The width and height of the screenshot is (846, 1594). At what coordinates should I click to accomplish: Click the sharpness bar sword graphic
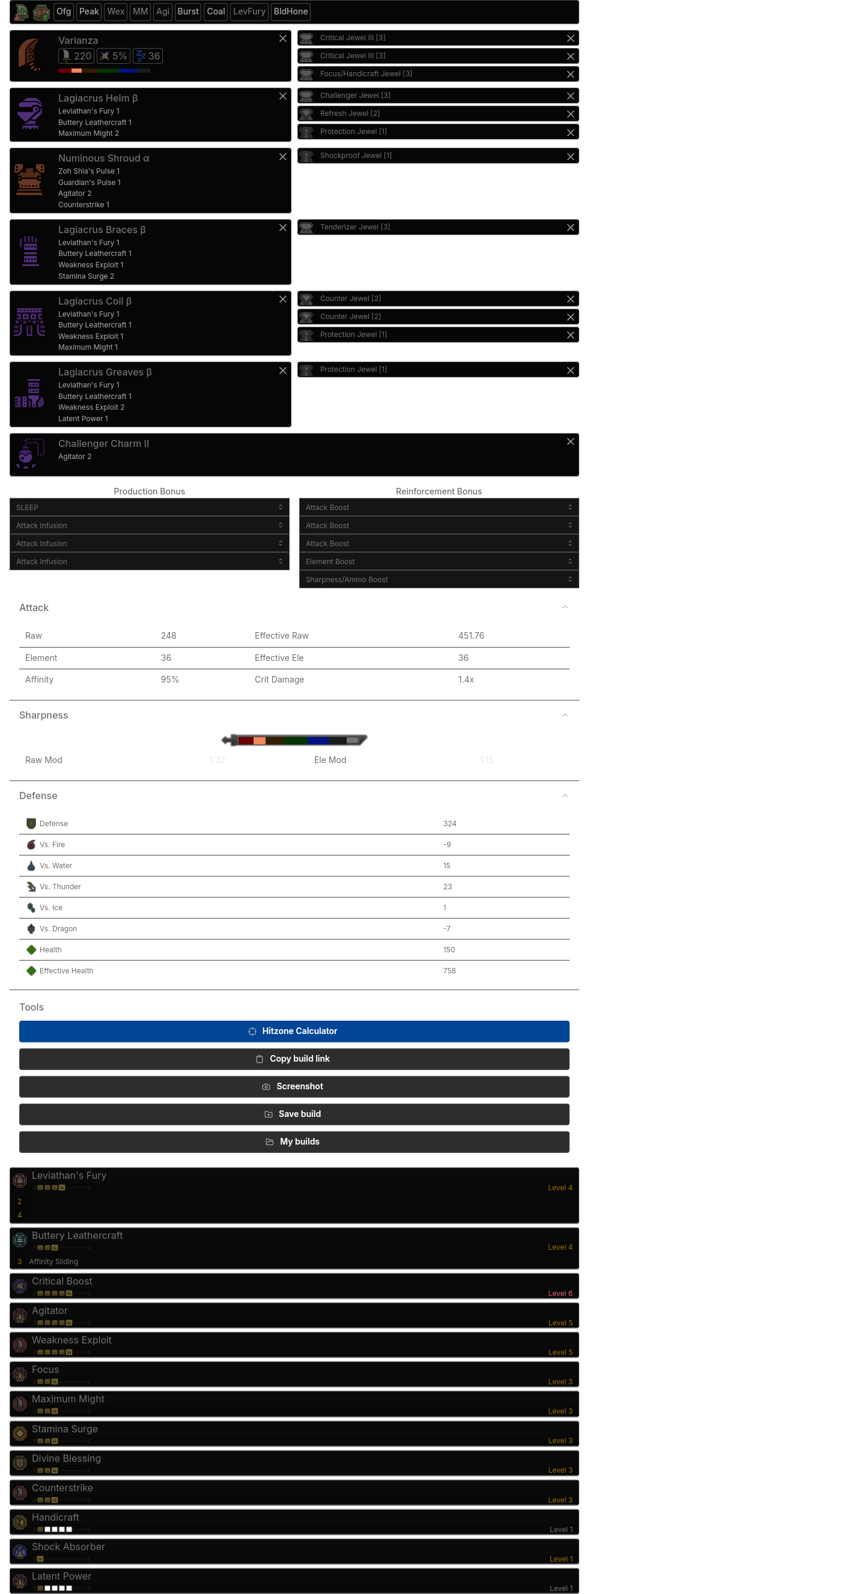[294, 740]
